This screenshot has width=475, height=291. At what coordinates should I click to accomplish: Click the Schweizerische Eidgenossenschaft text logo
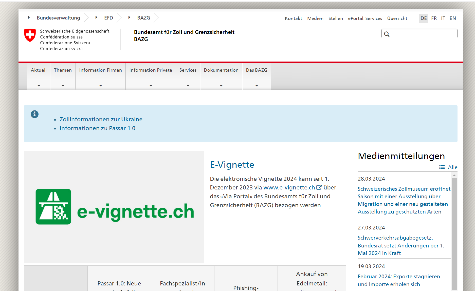(75, 40)
